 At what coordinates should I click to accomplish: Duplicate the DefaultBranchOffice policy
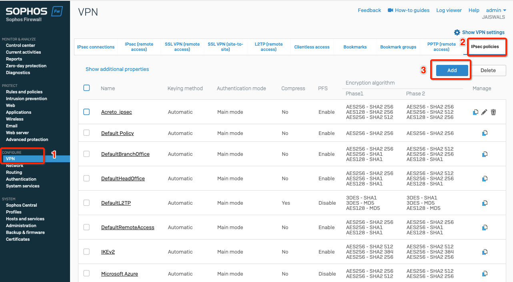click(485, 154)
